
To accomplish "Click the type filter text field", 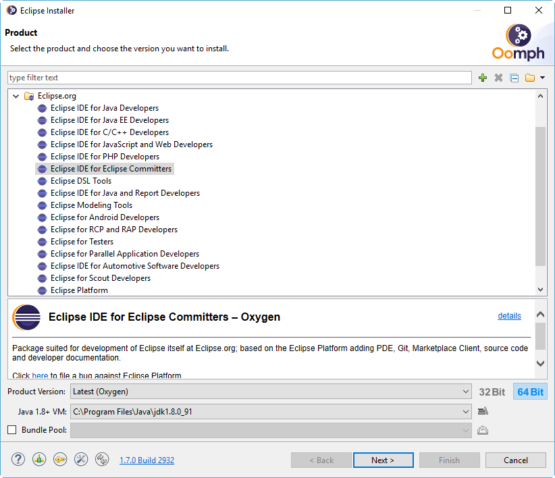I will pos(239,78).
